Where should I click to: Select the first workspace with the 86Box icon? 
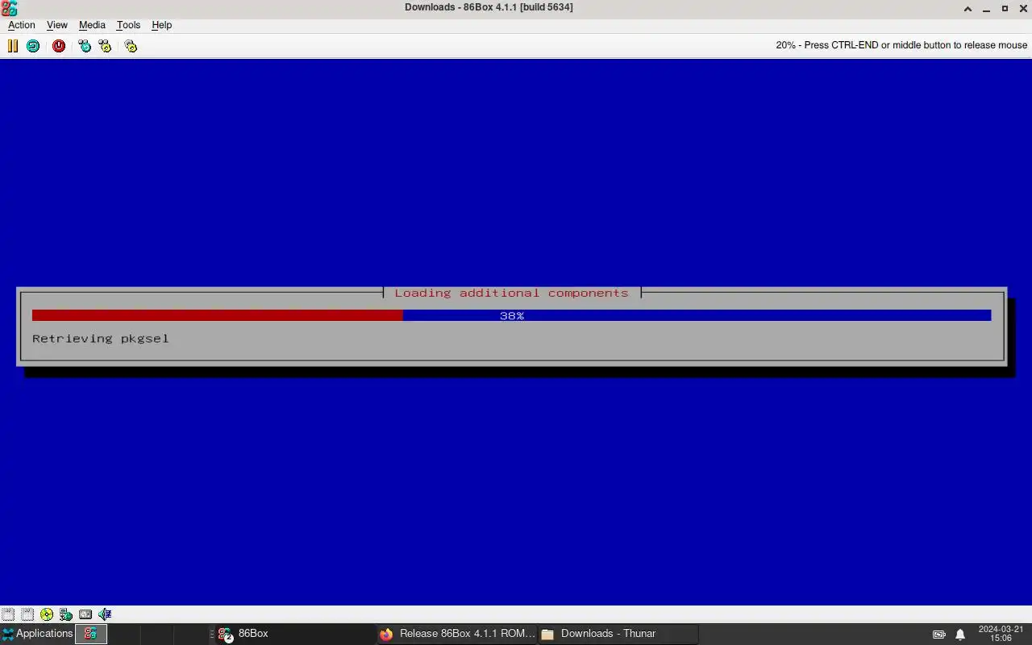91,634
